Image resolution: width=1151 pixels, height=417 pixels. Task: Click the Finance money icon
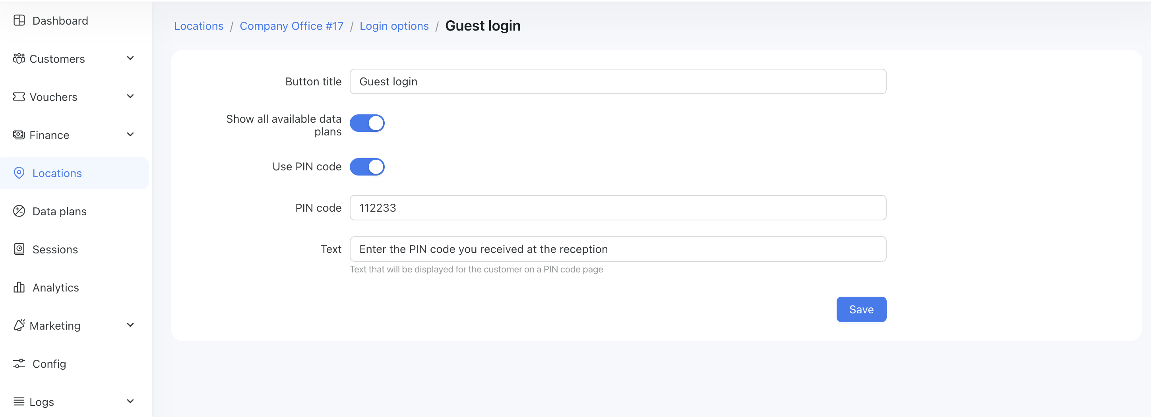point(19,135)
